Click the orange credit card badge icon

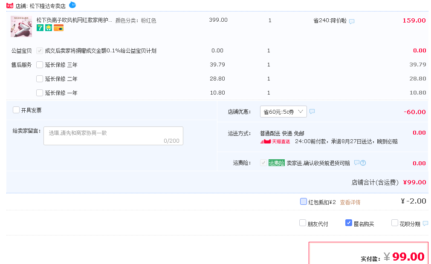point(58,28)
